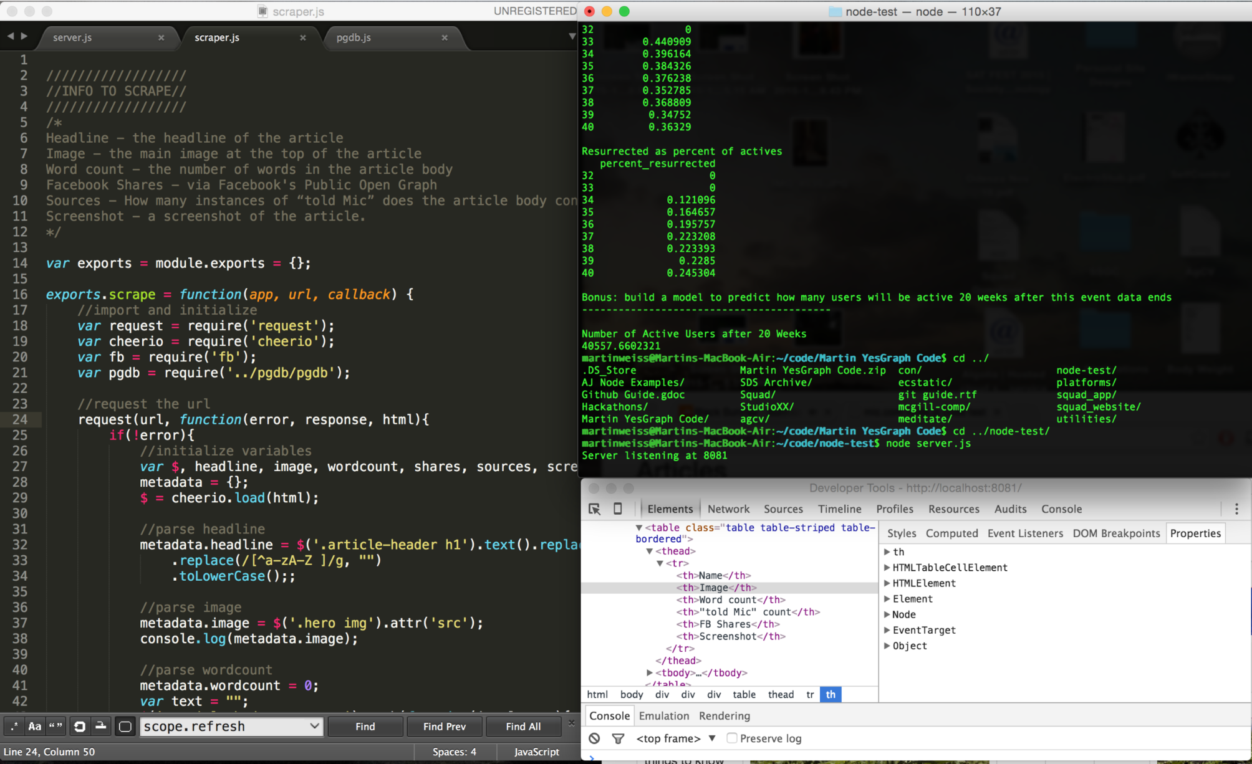Select the th element in the DOM breadcrumb
This screenshot has width=1252, height=764.
coord(830,694)
